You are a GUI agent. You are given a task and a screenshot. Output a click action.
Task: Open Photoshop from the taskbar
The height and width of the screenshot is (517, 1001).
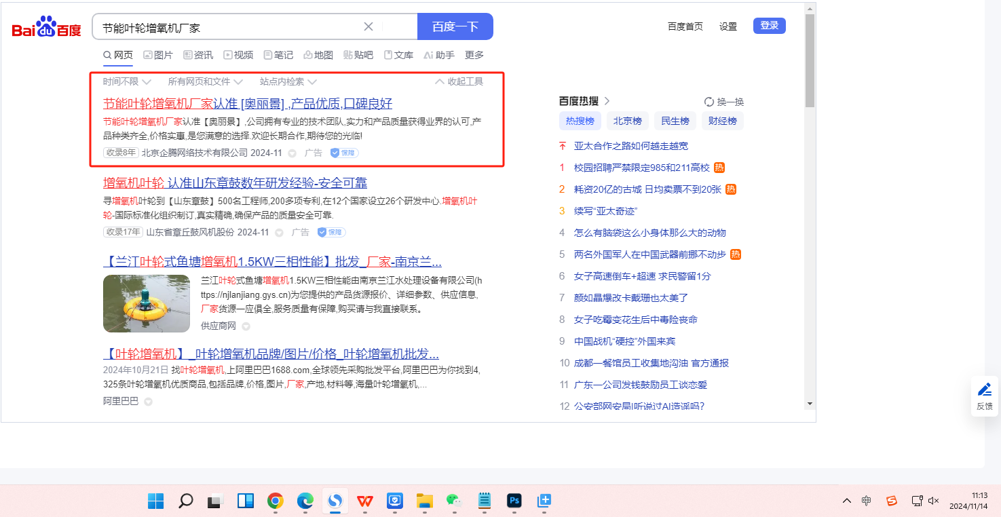514,501
